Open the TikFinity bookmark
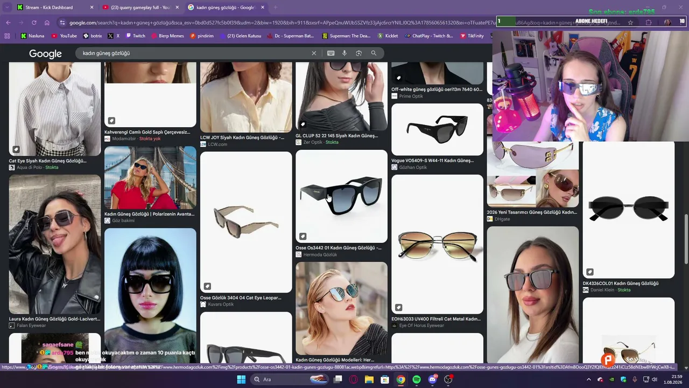The image size is (689, 388). click(472, 36)
